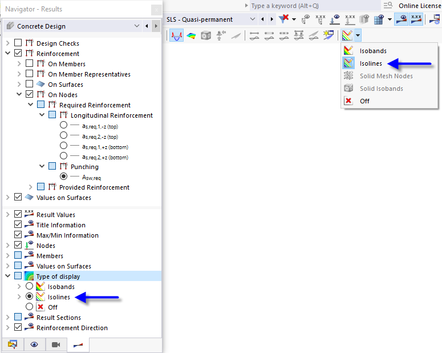Viewport: 442px width, 353px height.
Task: Click the delete filter icon with red X
Action: click(283, 19)
